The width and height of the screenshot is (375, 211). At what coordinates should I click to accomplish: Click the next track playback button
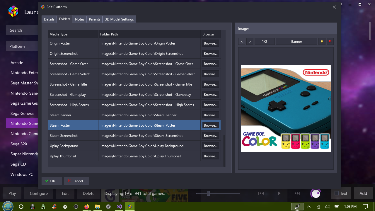click(x=297, y=193)
